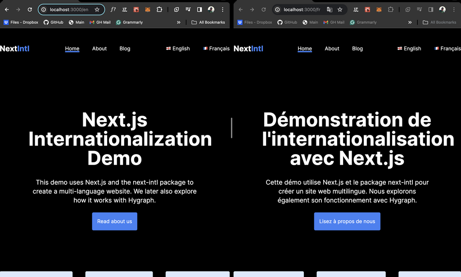Screen dimensions: 461x277
Task: Open the profile avatar in right browser
Action: click(x=443, y=10)
